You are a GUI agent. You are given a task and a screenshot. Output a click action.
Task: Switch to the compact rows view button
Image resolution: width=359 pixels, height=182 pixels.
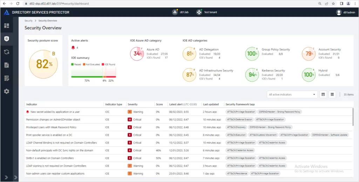332,94
